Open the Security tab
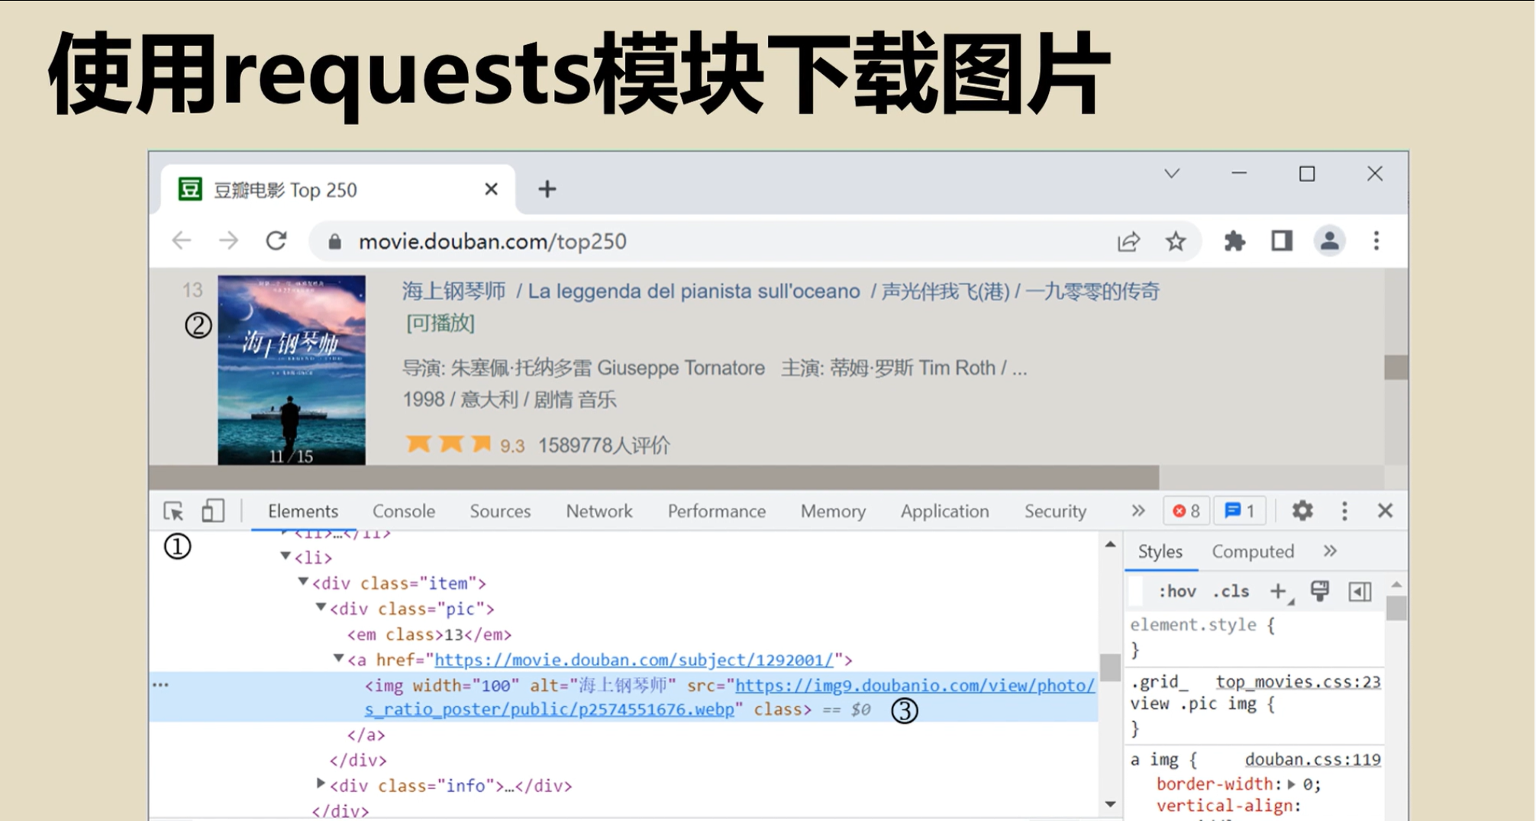The height and width of the screenshot is (821, 1536). 1055,511
